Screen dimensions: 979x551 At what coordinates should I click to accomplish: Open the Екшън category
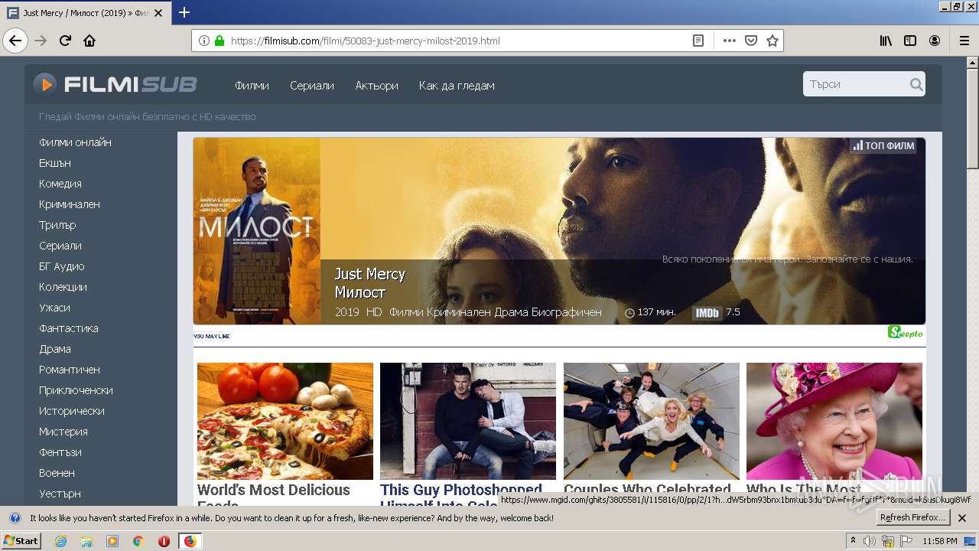pos(54,163)
